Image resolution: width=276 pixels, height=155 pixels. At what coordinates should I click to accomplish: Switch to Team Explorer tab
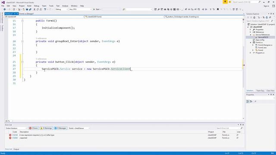(x=260, y=91)
